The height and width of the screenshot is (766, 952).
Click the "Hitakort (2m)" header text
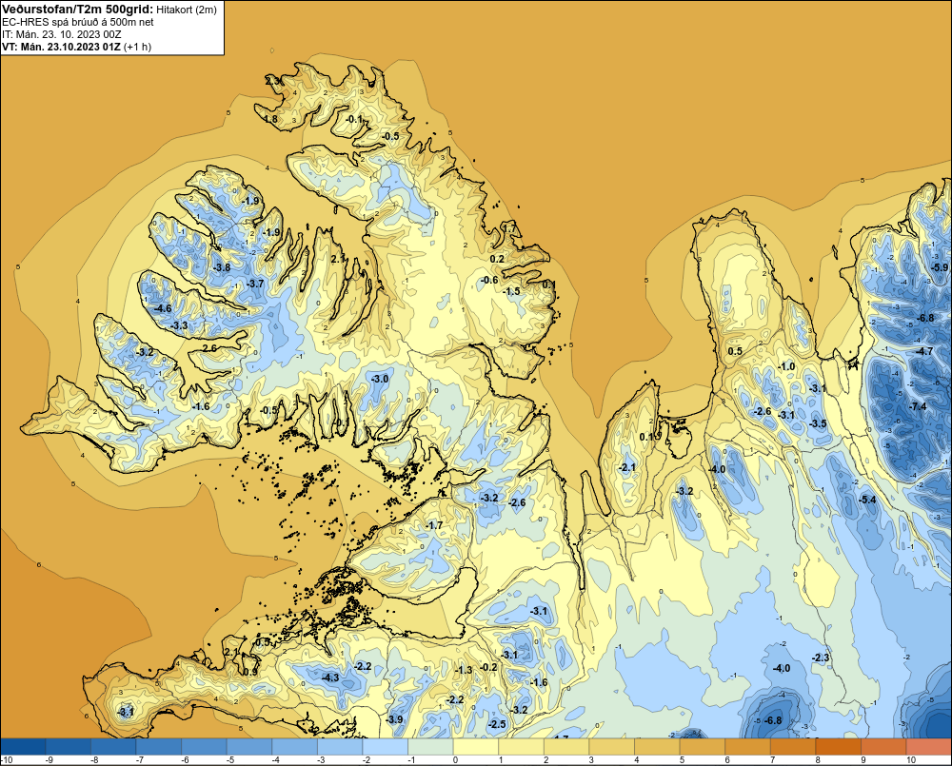pyautogui.click(x=186, y=10)
